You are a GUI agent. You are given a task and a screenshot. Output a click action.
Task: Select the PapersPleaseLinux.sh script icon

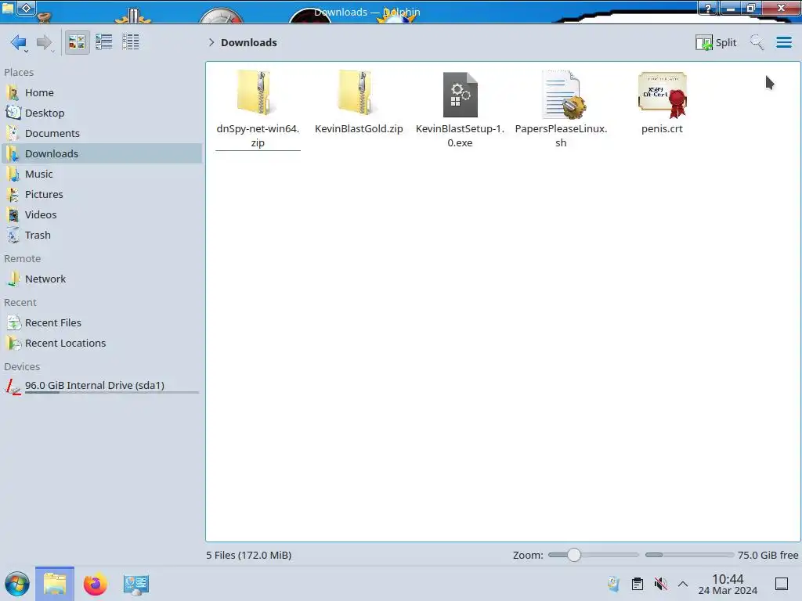562,95
